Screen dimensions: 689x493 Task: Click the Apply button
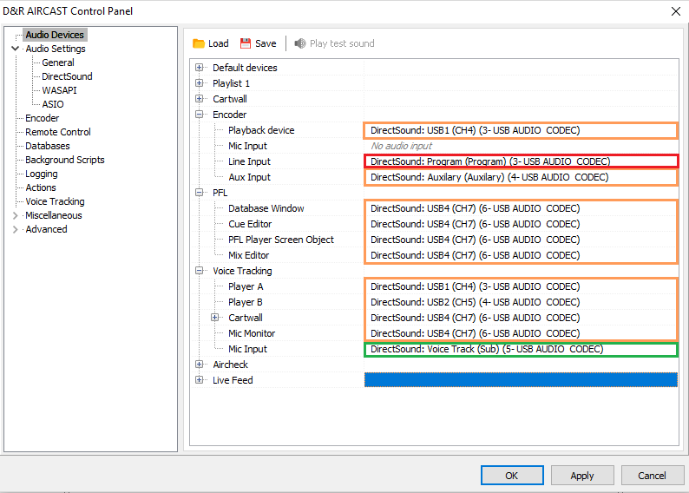click(x=581, y=475)
